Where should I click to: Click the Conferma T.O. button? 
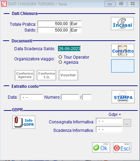(x=46, y=75)
